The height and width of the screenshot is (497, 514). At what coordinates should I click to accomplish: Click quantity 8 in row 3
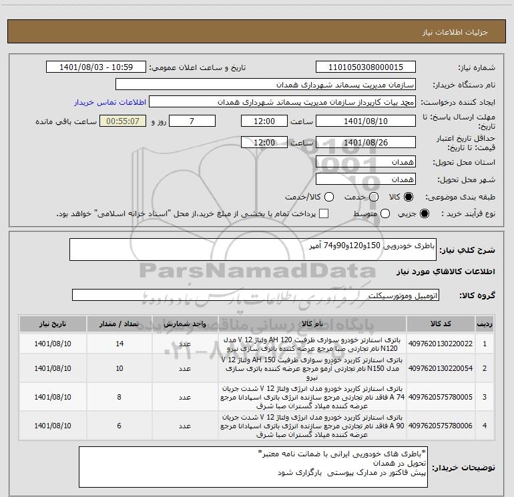[119, 397]
